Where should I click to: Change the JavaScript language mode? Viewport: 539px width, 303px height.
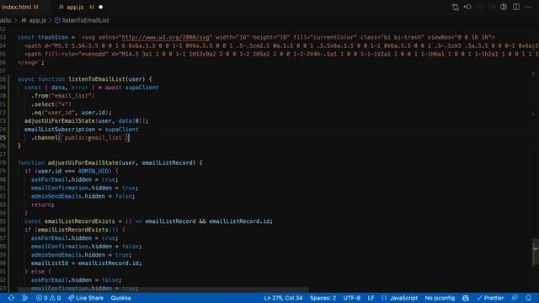(403, 298)
